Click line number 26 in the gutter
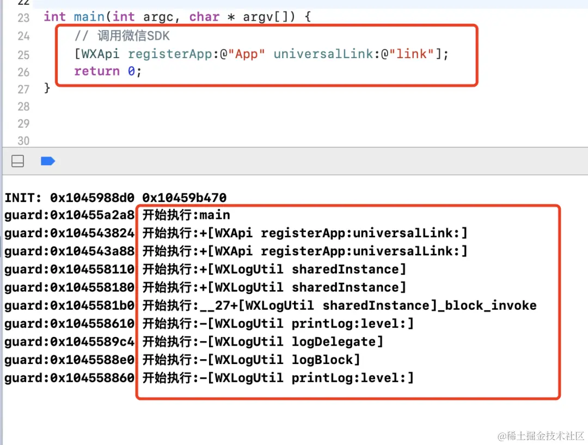 [x=23, y=72]
